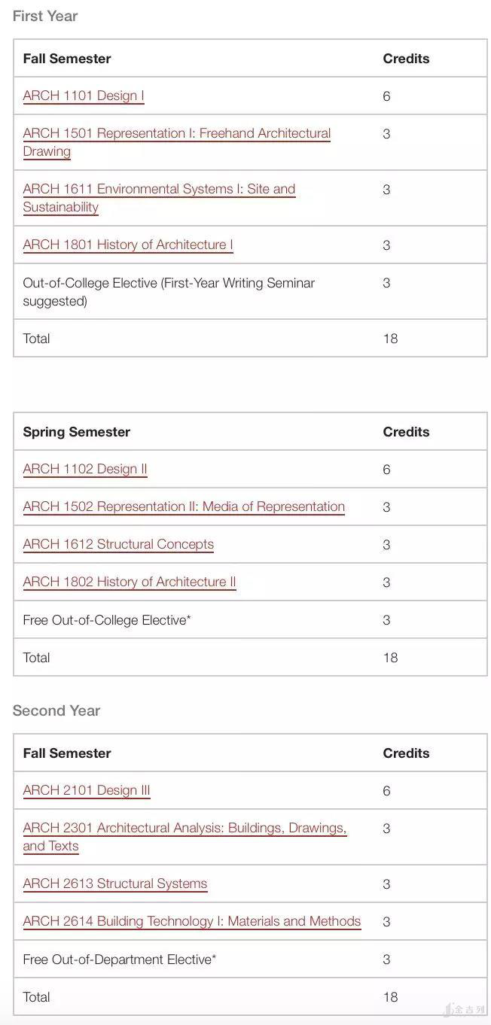Click the Free Out-of-College Elective row text
Screen dimensions: 491x1025
point(107,620)
